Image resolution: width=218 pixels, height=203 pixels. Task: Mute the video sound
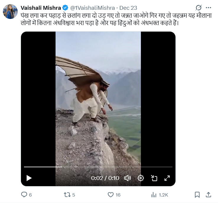pos(127,178)
